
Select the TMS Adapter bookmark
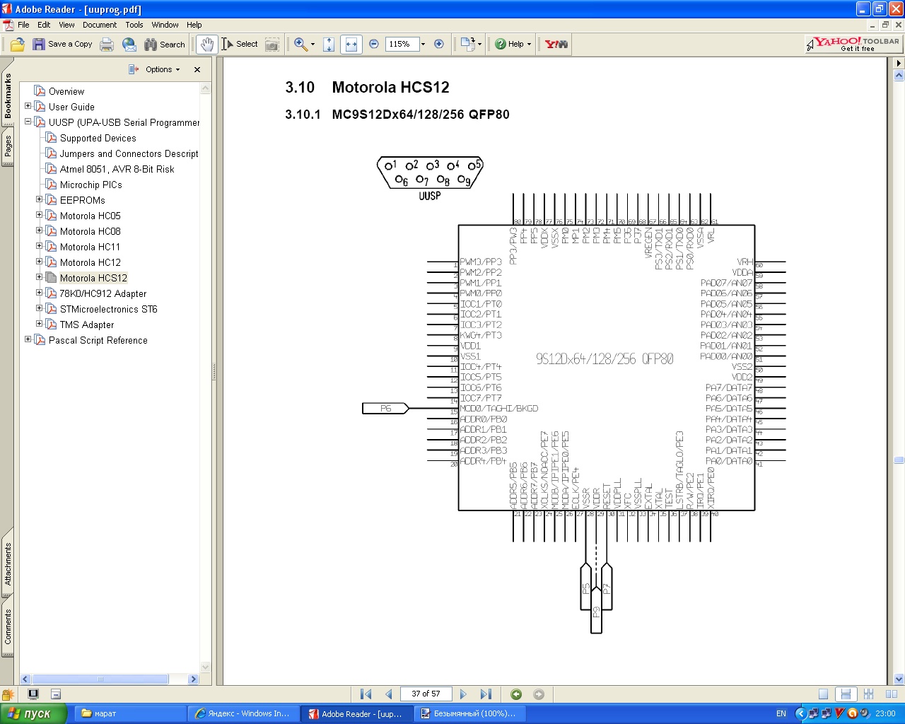pyautogui.click(x=87, y=325)
